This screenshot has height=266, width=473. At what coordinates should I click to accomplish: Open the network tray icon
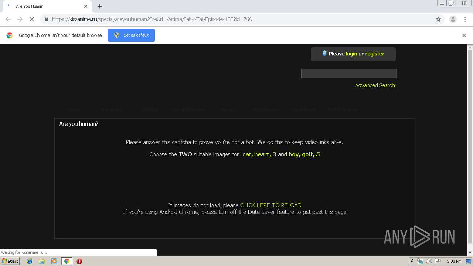[x=420, y=261]
